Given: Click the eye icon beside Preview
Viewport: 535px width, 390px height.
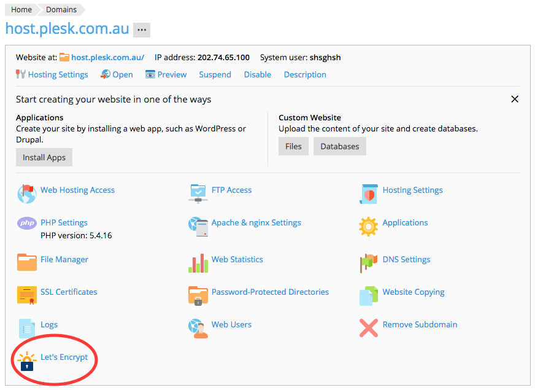Looking at the screenshot, I should tap(150, 74).
